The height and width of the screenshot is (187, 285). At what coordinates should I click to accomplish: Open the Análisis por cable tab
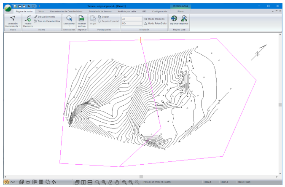click(127, 11)
